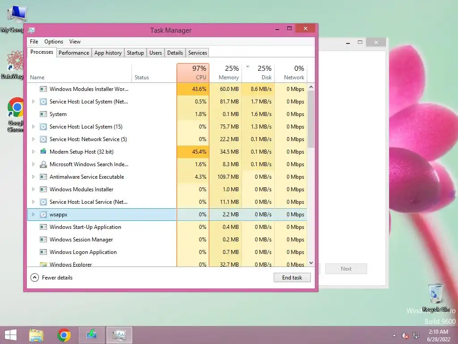458x344 pixels.
Task: Expand Microsoft Windows Search Indexer row
Action: pyautogui.click(x=33, y=164)
